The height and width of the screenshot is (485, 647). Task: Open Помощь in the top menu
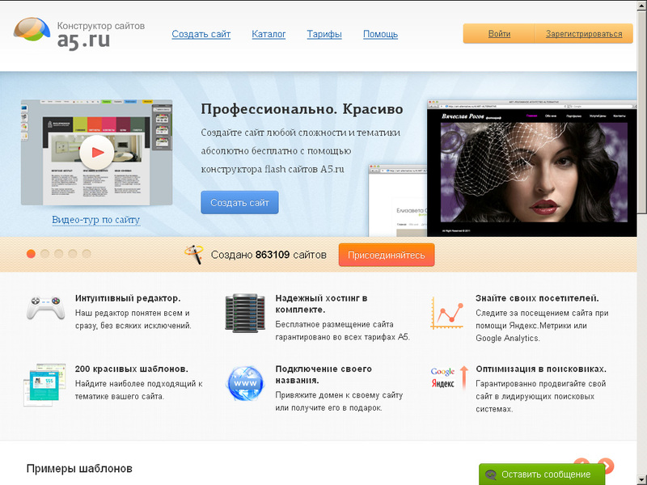380,34
